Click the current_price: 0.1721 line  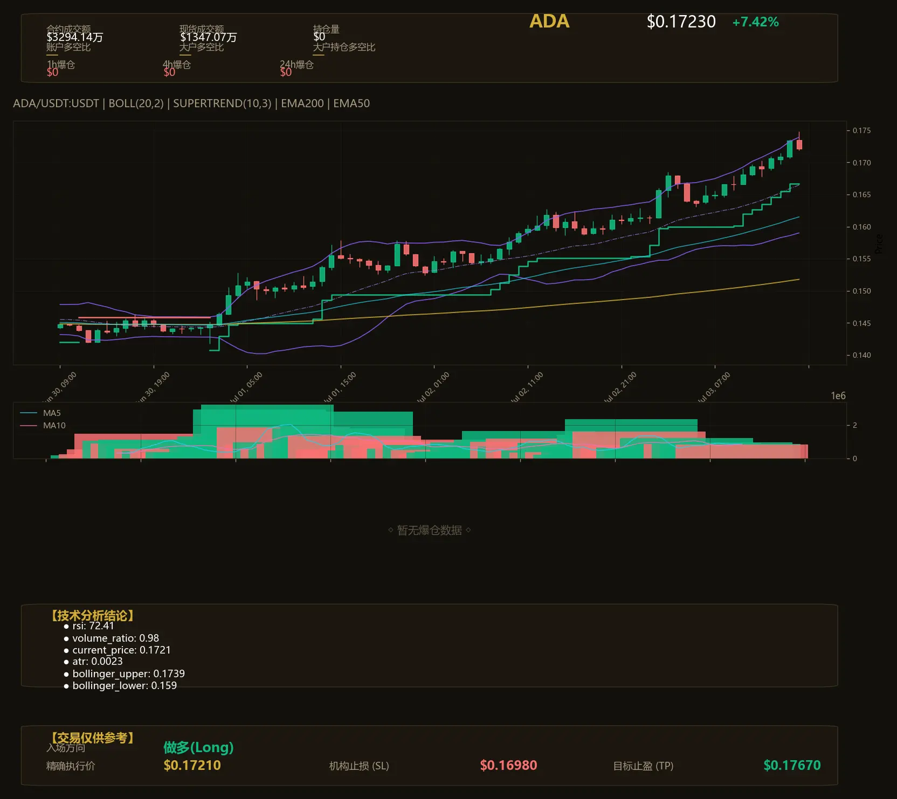pos(117,650)
